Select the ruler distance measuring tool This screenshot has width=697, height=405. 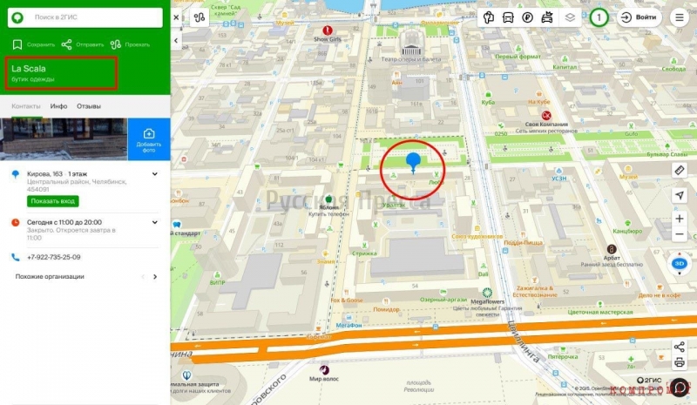pos(680,170)
